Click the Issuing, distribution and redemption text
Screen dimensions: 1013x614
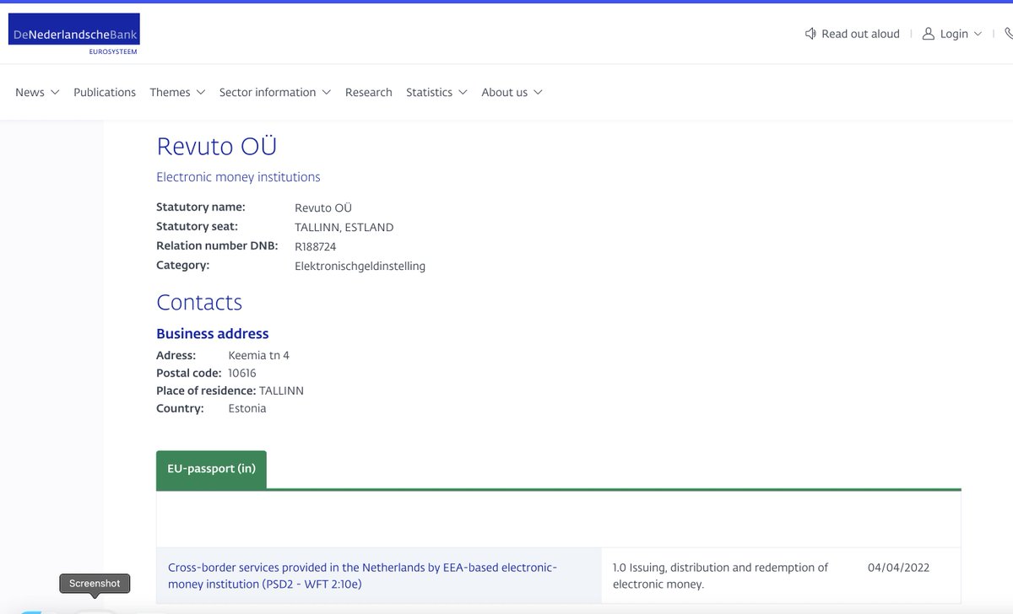point(720,575)
